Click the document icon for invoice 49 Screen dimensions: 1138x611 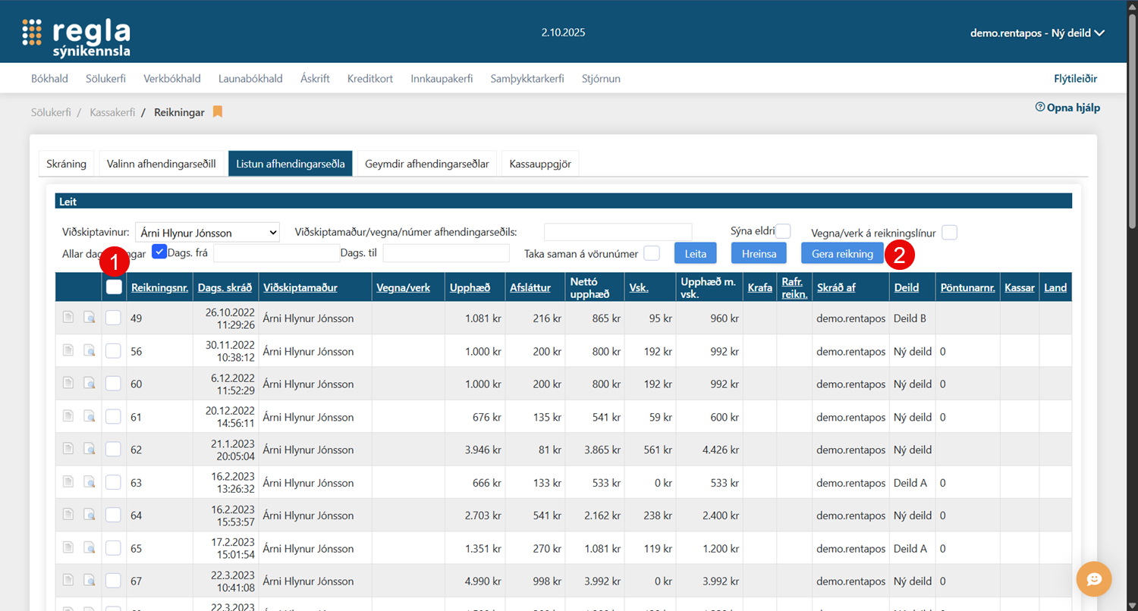68,318
